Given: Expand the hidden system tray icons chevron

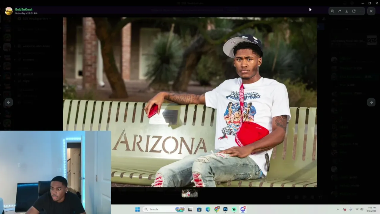Looking at the screenshot, I should (338, 209).
